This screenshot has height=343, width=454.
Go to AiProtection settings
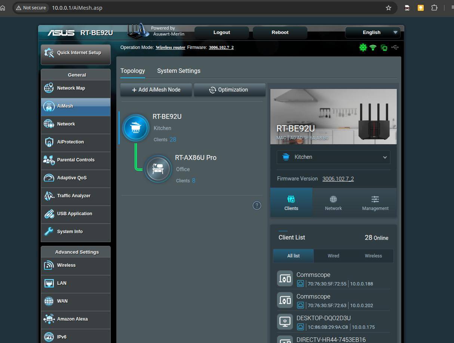pyautogui.click(x=76, y=142)
